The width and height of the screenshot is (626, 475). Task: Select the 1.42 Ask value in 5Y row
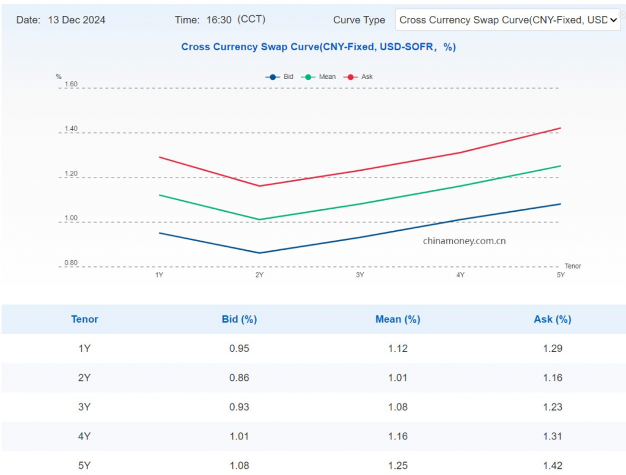(x=552, y=466)
